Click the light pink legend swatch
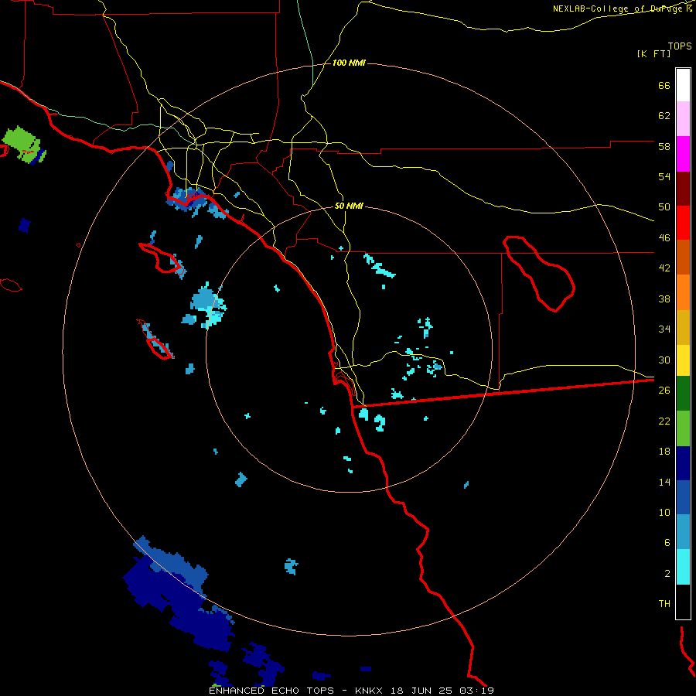The image size is (696, 696). [683, 118]
